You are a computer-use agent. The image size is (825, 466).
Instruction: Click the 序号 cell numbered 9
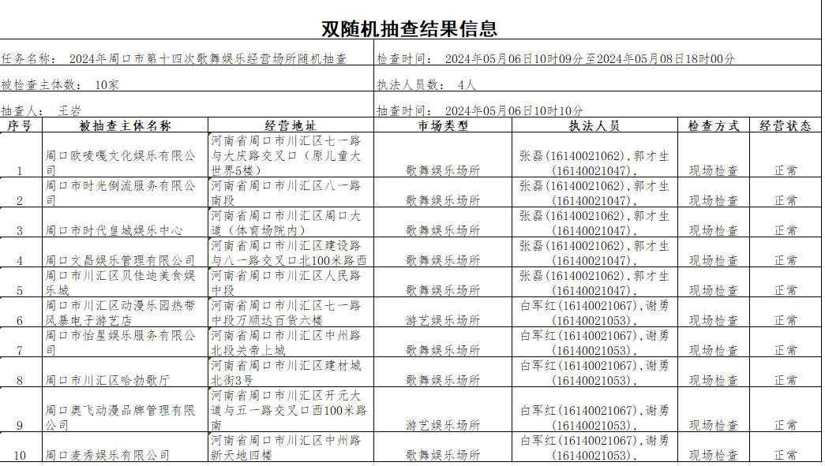click(x=21, y=410)
